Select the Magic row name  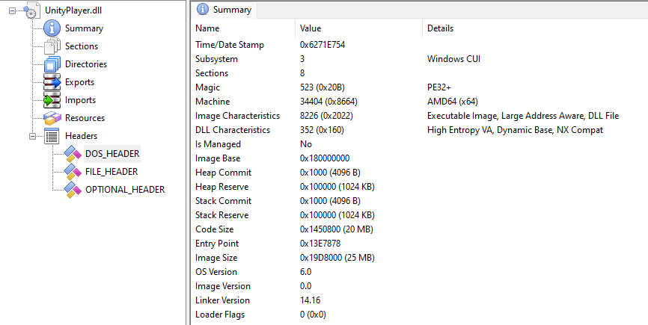207,87
